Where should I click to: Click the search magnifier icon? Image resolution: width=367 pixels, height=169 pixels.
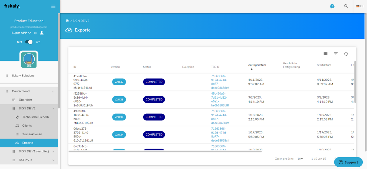pyautogui.click(x=346, y=6)
